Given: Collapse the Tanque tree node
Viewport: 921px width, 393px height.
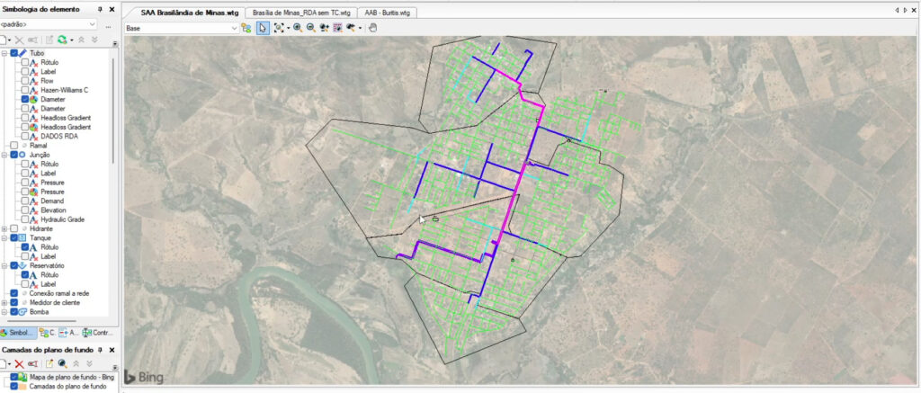Looking at the screenshot, I should coord(4,238).
